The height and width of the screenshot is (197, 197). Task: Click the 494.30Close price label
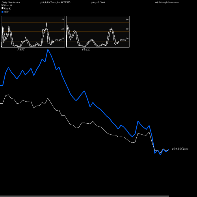tap(180, 149)
